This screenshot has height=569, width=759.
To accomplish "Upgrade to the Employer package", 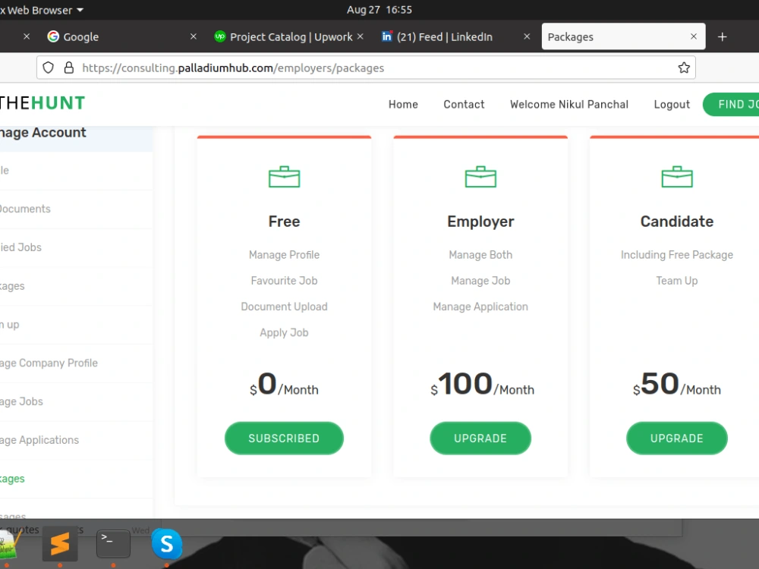I will coord(480,438).
